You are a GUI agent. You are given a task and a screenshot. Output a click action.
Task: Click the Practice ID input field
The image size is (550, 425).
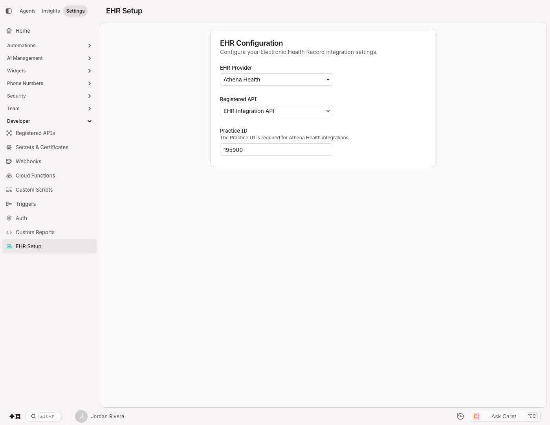click(277, 150)
